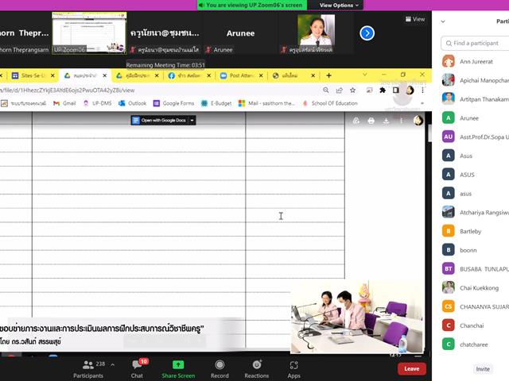Select the video tile with woman's photo

pyautogui.click(x=316, y=33)
